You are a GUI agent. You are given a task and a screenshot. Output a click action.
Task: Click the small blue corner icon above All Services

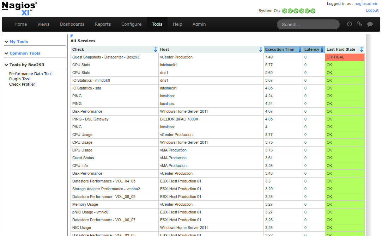click(72, 36)
